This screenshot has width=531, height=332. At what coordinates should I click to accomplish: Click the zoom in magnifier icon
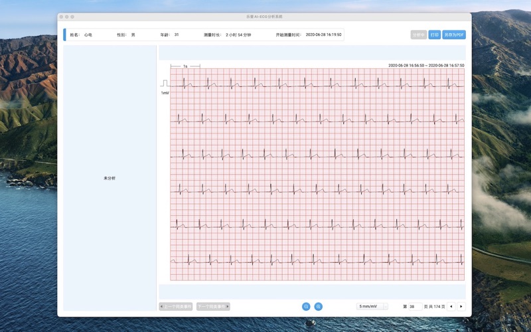[x=319, y=306]
